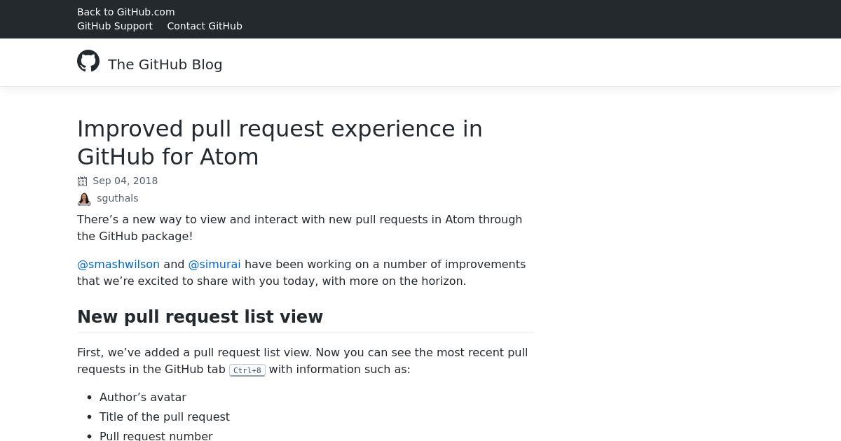This screenshot has height=441, width=841.
Task: Click the New pull request list view heading
Action: pos(200,317)
